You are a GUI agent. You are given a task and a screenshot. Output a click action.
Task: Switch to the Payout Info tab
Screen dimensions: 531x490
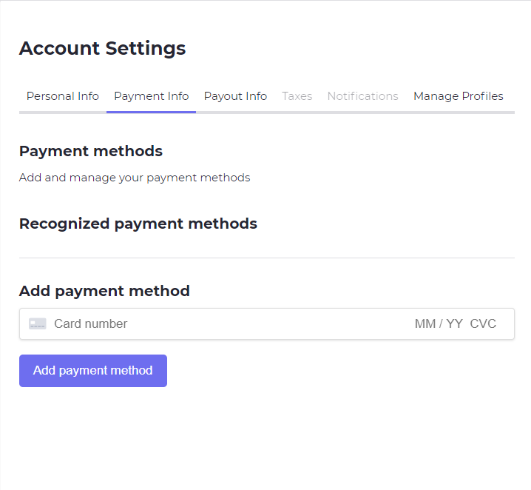235,96
